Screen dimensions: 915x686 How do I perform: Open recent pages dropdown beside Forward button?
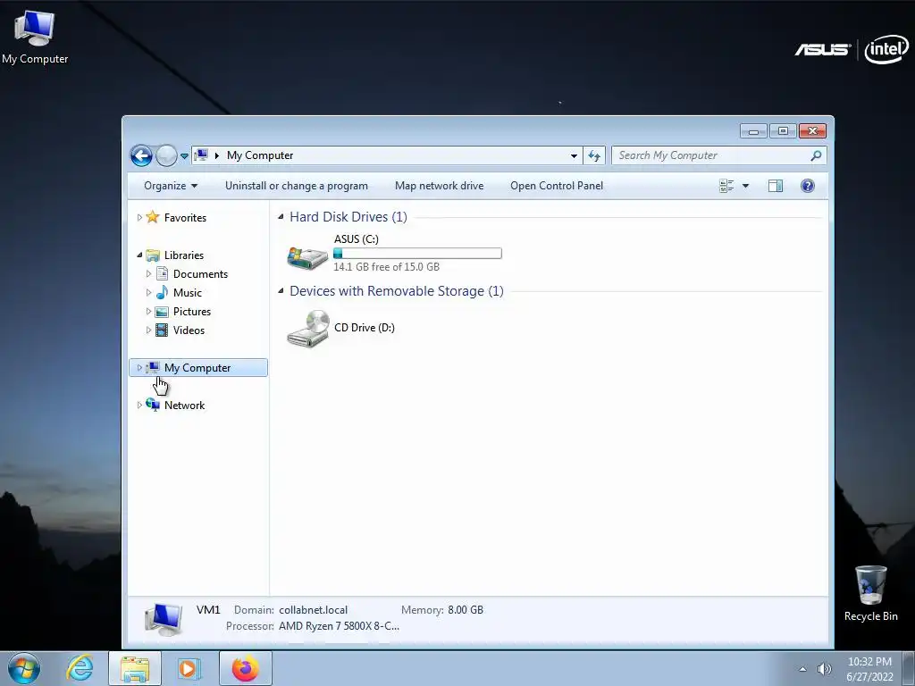184,155
